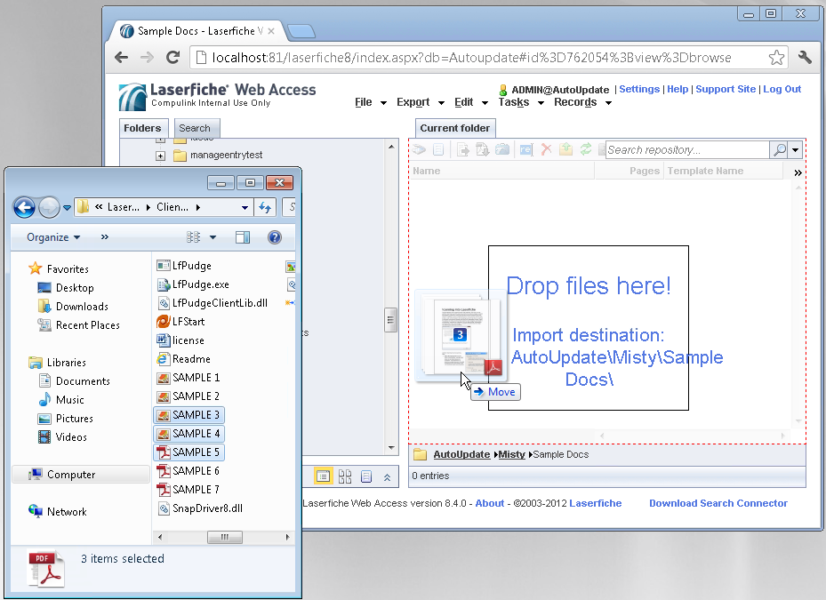Switch to thumbnail view of entries

(x=345, y=476)
